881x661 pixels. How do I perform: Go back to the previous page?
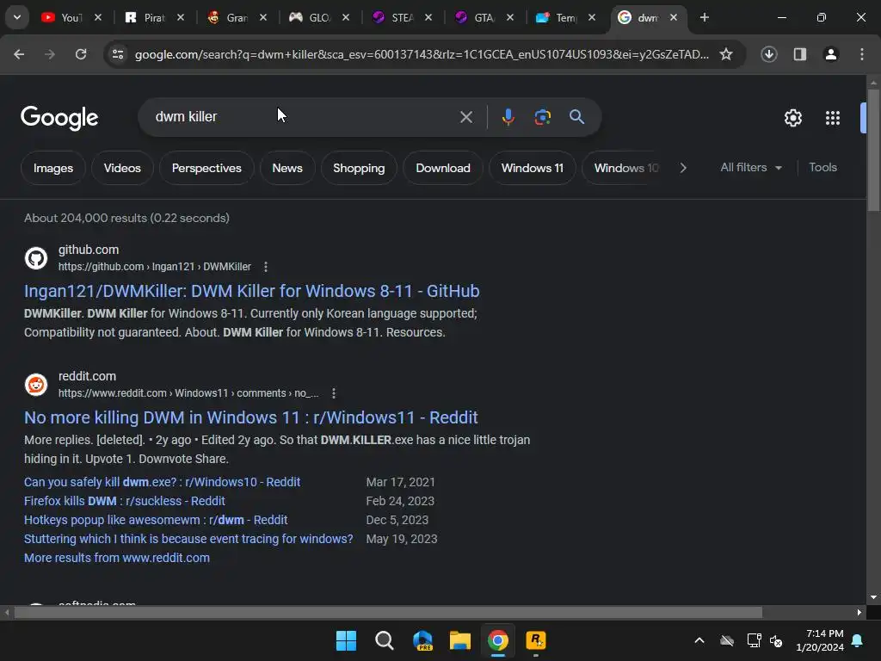(x=19, y=54)
